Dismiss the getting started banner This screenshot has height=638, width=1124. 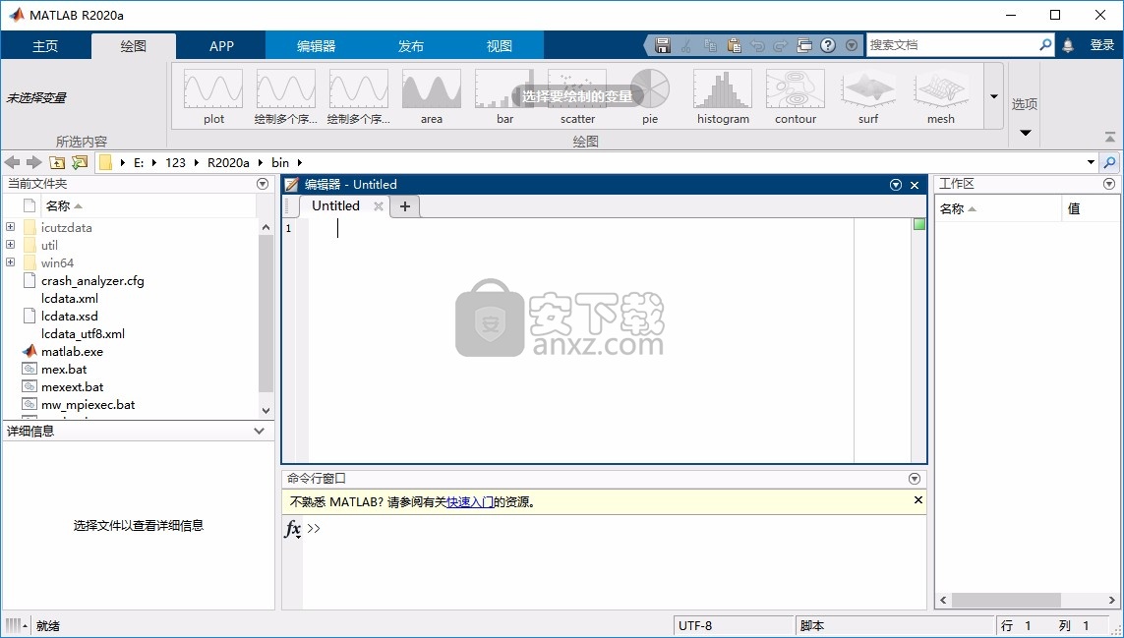point(917,500)
